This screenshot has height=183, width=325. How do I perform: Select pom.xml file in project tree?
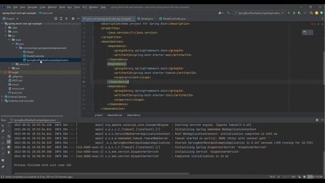point(17,93)
